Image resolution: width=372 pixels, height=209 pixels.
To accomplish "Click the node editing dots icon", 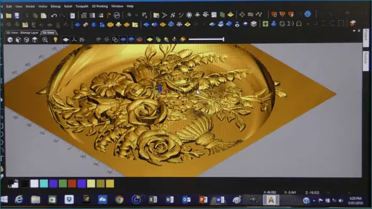I will (x=242, y=15).
